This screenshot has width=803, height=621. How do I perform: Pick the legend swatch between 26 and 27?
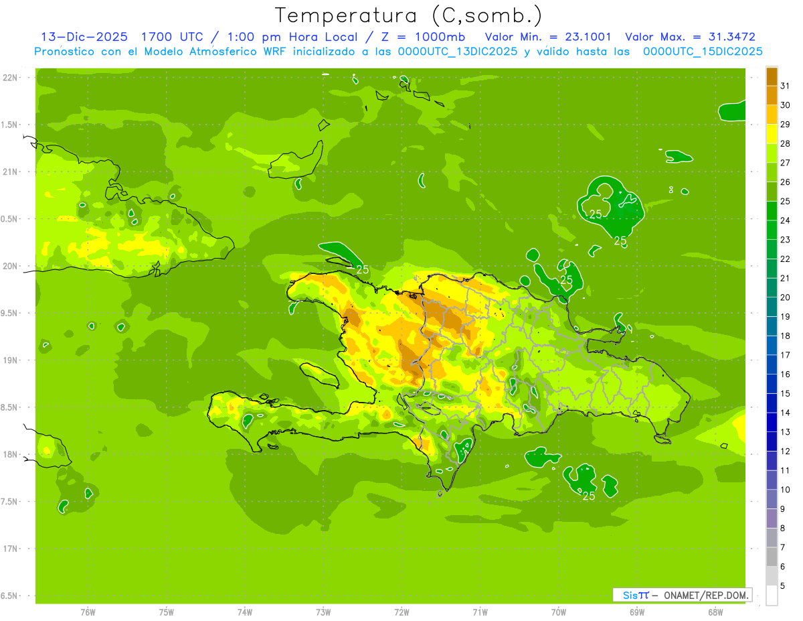click(x=772, y=172)
